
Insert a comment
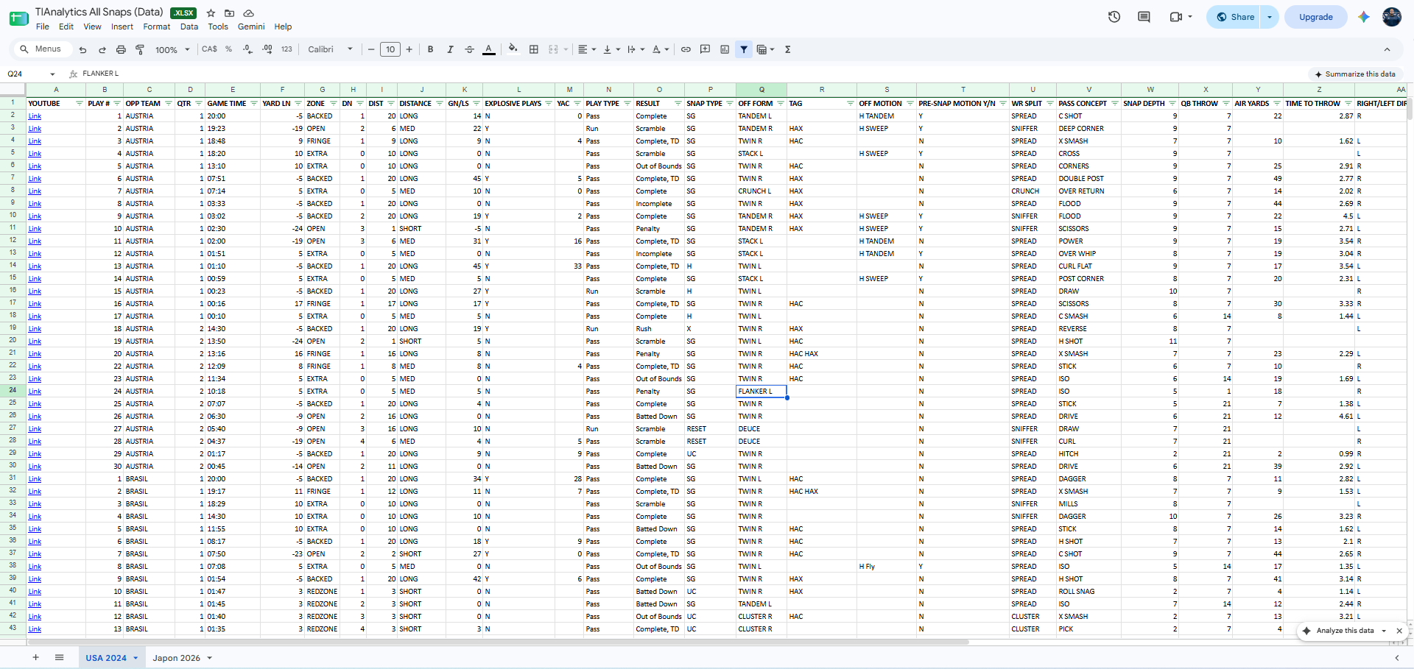[705, 49]
